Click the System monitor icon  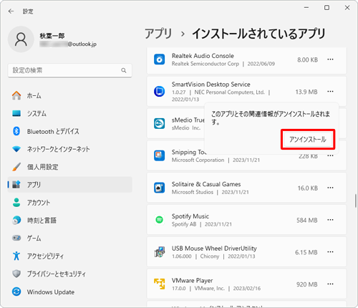point(16,113)
